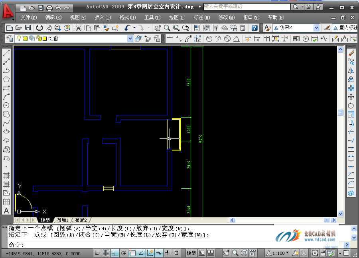Click the 模型 button in status bar

pyautogui.click(x=191, y=253)
